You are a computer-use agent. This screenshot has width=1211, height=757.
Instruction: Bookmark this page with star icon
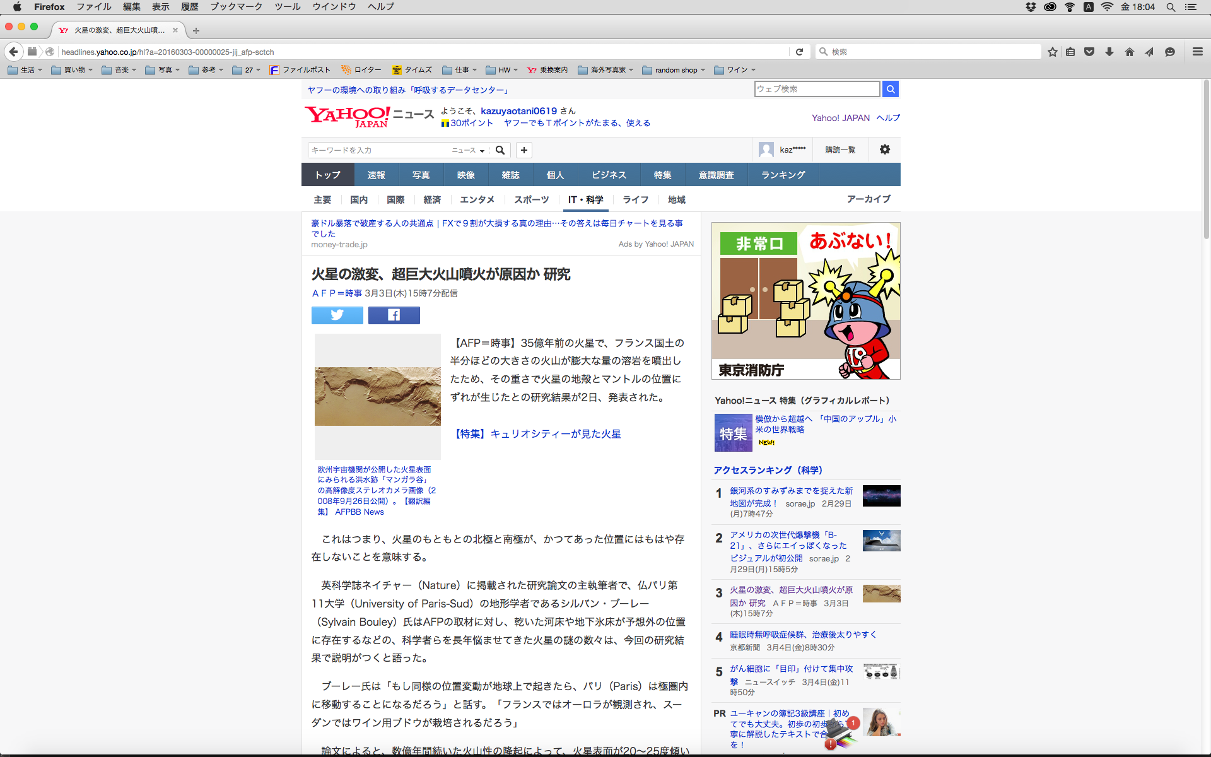point(1052,52)
